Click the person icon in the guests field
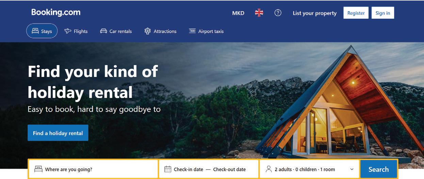Viewport: 424px width, 179px height. 269,169
